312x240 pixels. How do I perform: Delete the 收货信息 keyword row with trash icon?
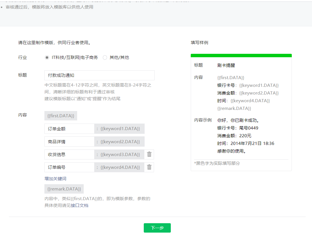(149, 154)
